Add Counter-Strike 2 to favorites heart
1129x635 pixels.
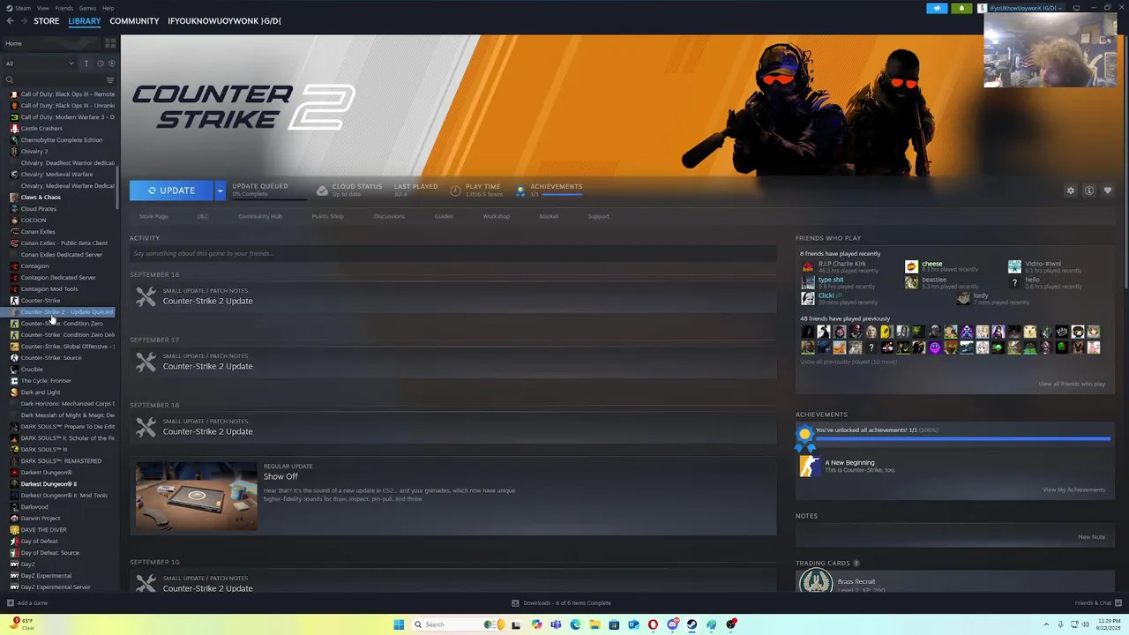tap(1108, 190)
